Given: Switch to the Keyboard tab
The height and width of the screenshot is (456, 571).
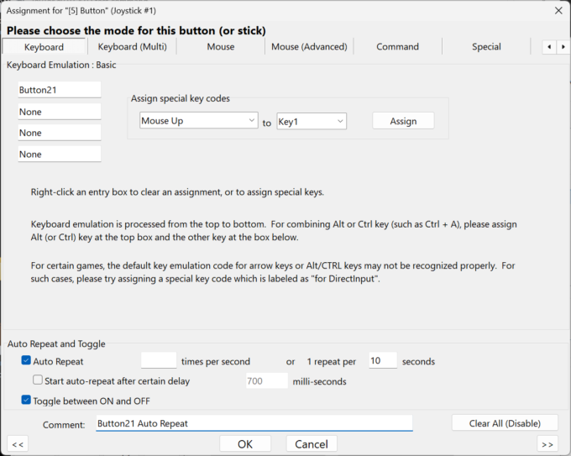Looking at the screenshot, I should point(44,47).
